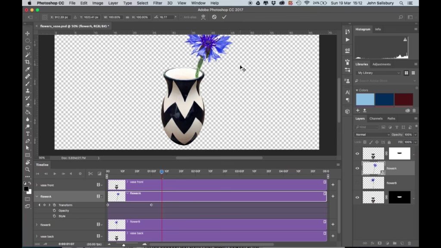Open the Filter menu
Screen dimensions: 441x248
[x=158, y=3]
